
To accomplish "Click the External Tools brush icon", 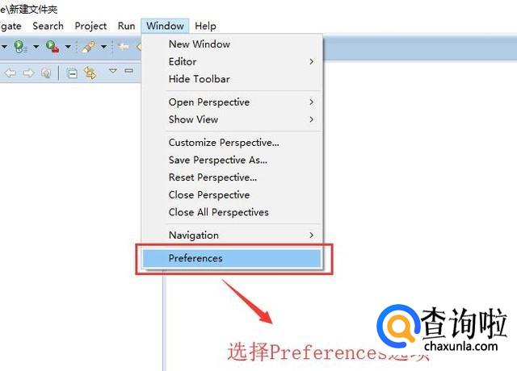I will pyautogui.click(x=88, y=47).
